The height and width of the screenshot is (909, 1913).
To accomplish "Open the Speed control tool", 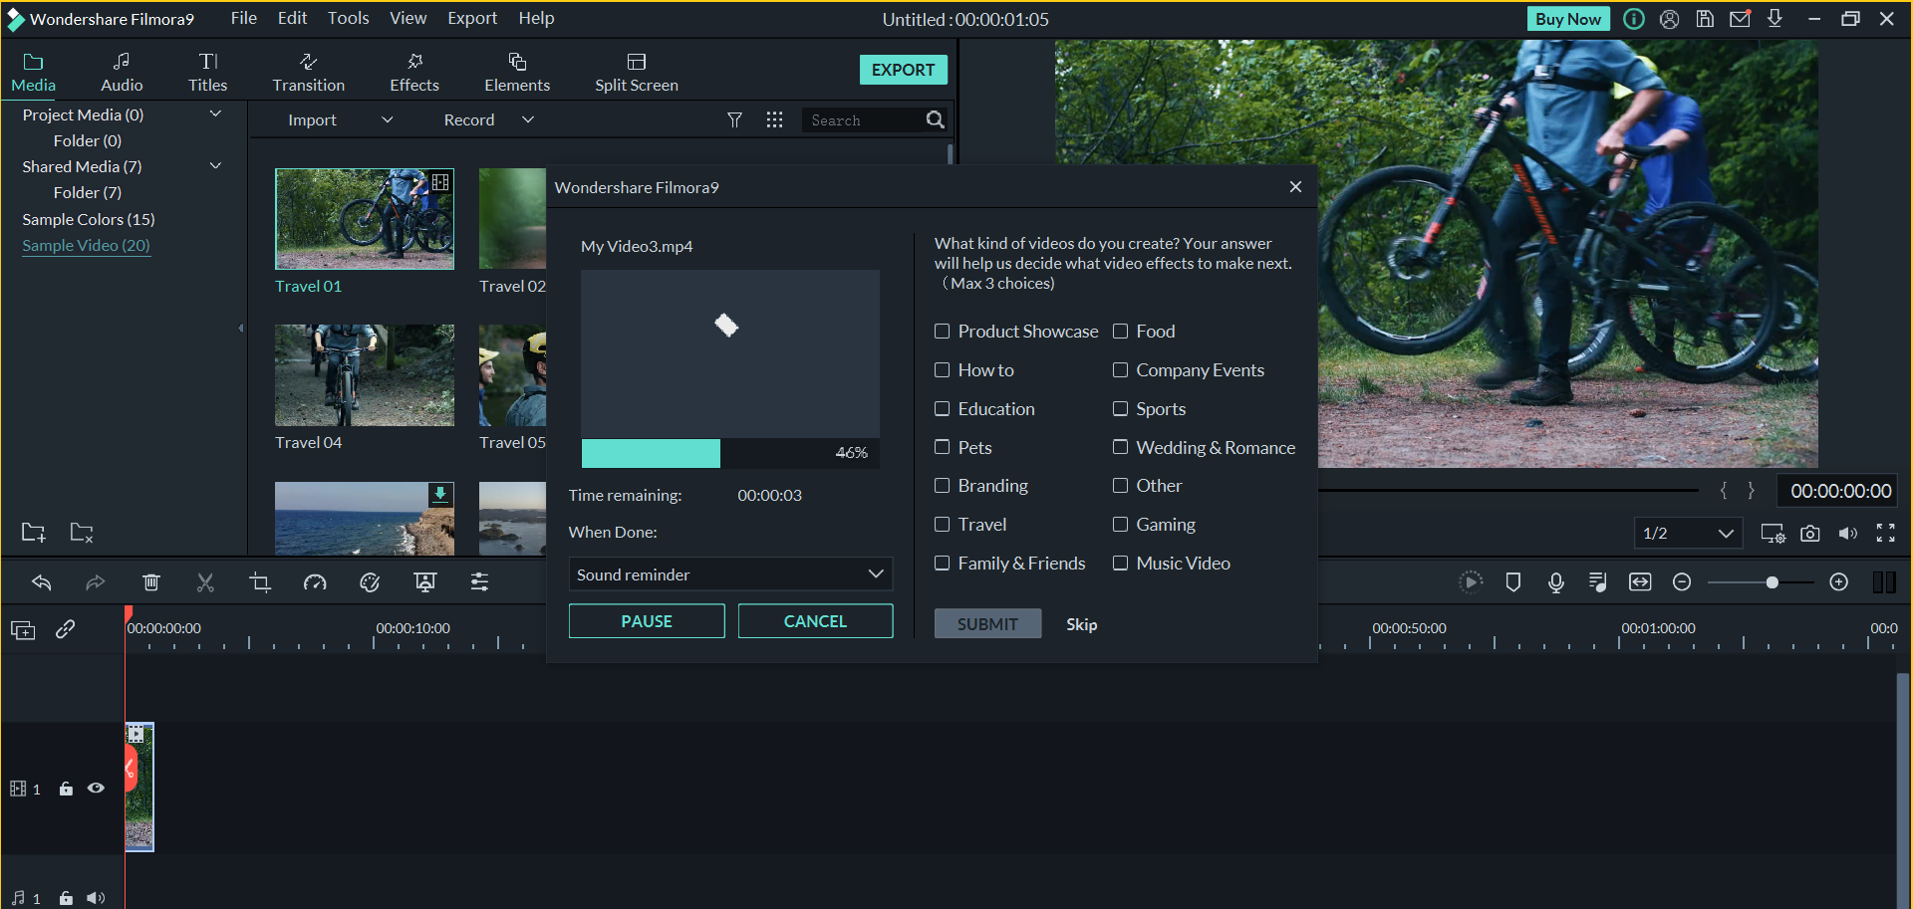I will [x=315, y=582].
